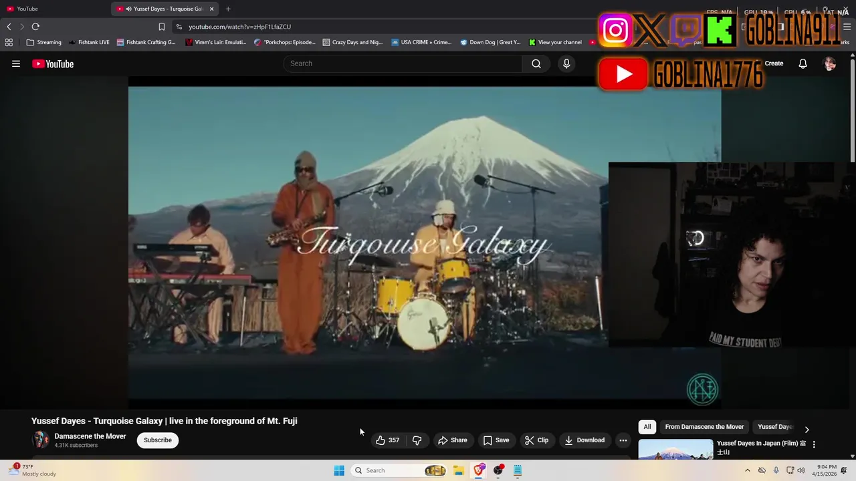The width and height of the screenshot is (856, 481).
Task: Open a new browser tab
Action: pos(228,9)
